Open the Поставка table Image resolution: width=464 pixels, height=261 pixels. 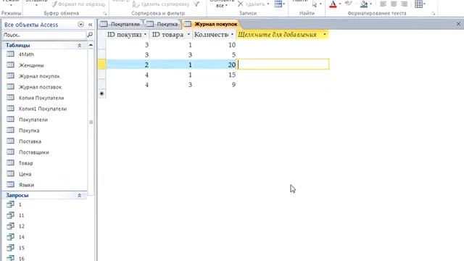pos(30,141)
